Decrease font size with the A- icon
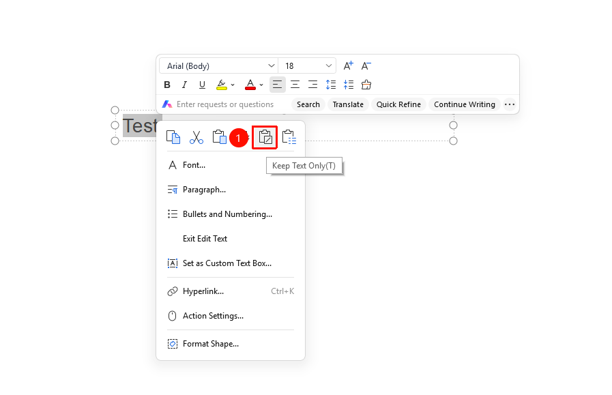612x395 pixels. pos(366,65)
